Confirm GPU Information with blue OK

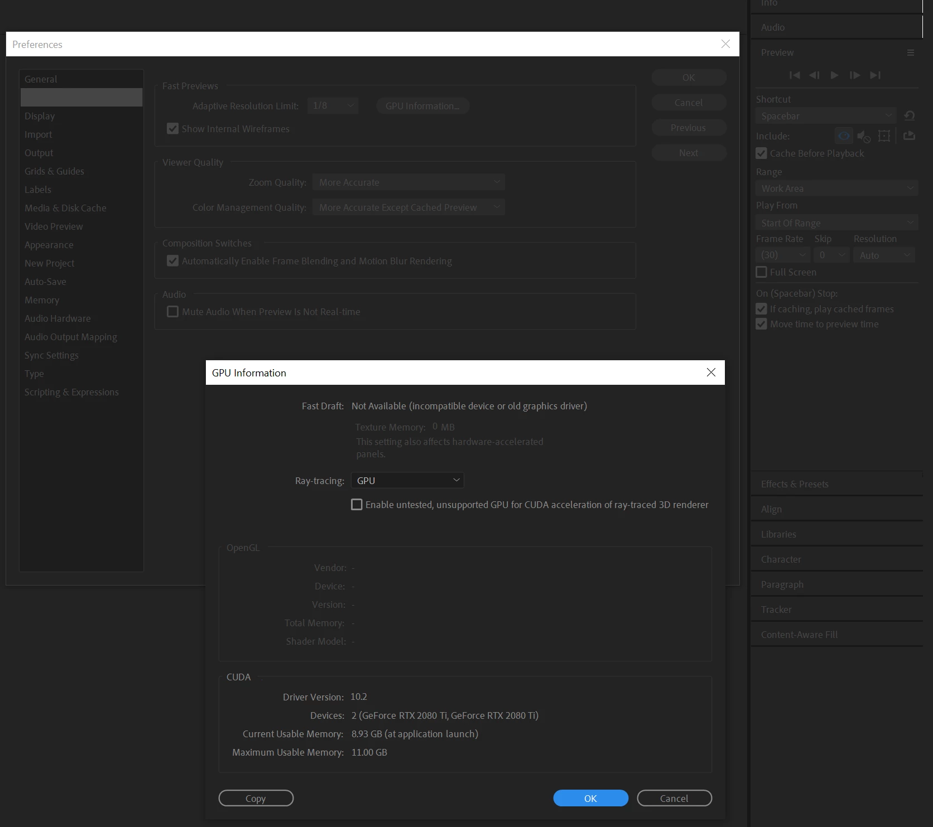pos(590,798)
